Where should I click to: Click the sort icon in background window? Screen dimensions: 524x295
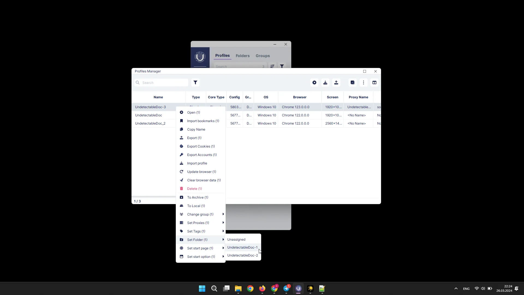(272, 66)
